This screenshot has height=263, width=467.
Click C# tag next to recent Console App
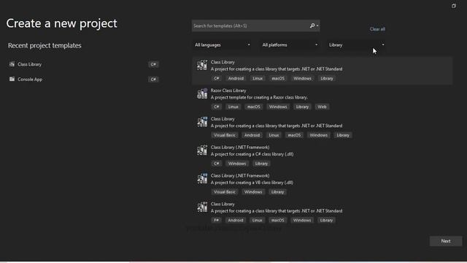click(153, 79)
